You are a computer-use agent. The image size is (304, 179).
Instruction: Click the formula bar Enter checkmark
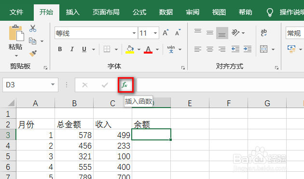point(105,85)
